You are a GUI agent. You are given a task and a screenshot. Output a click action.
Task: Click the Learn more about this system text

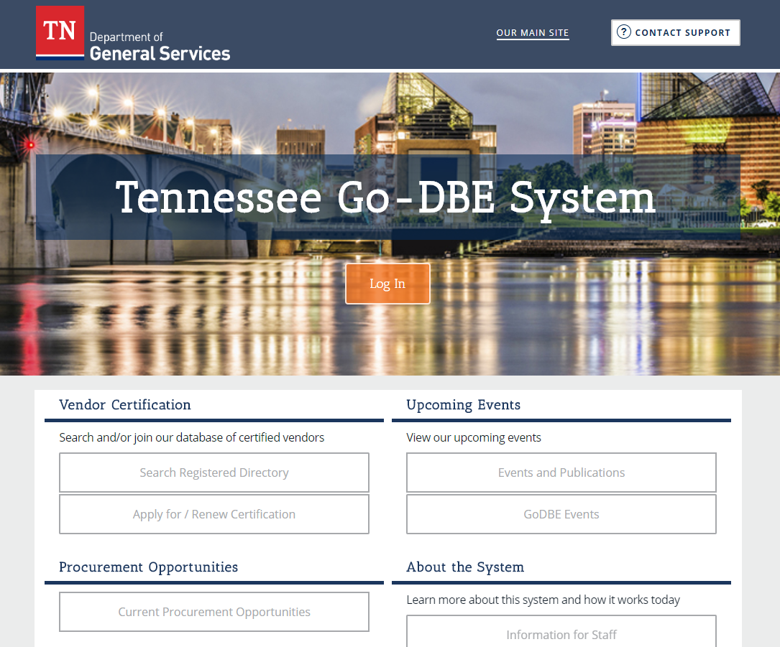[x=543, y=600]
